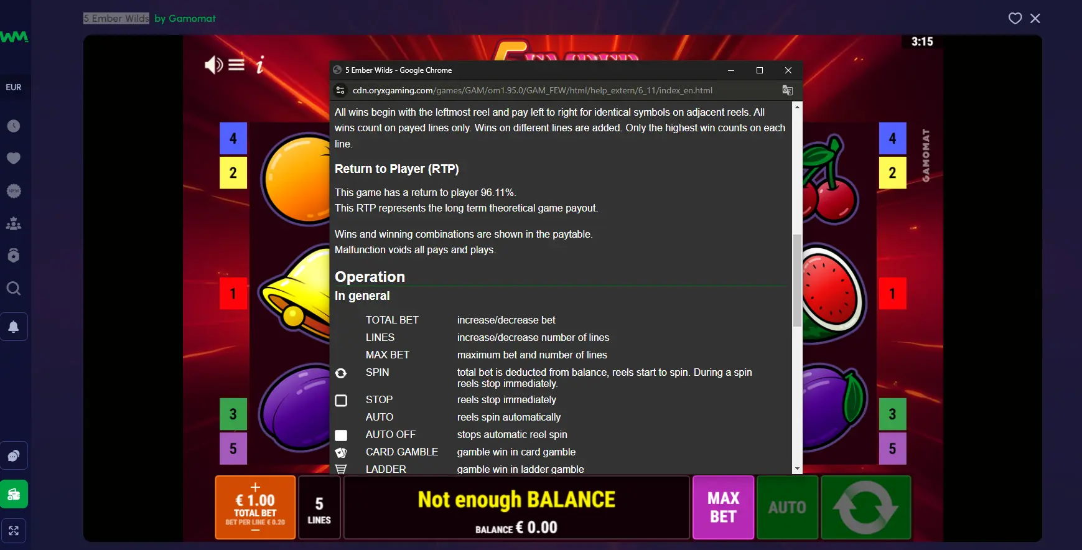Open the medal icon in the left sidebar
1082x550 pixels.
point(14,256)
